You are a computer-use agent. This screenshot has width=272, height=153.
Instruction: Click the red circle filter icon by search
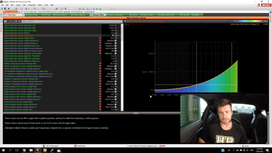[16, 21]
